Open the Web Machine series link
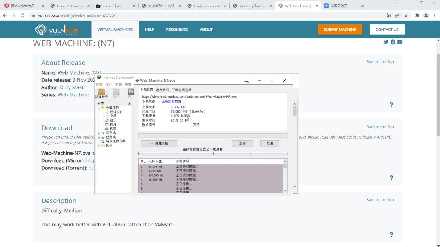This screenshot has width=440, height=247. coord(73,95)
